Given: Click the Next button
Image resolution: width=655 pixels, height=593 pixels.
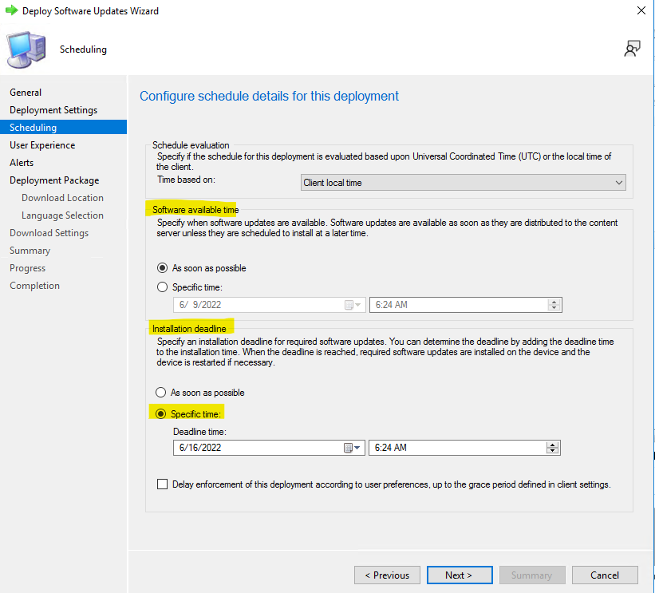Looking at the screenshot, I should (460, 575).
